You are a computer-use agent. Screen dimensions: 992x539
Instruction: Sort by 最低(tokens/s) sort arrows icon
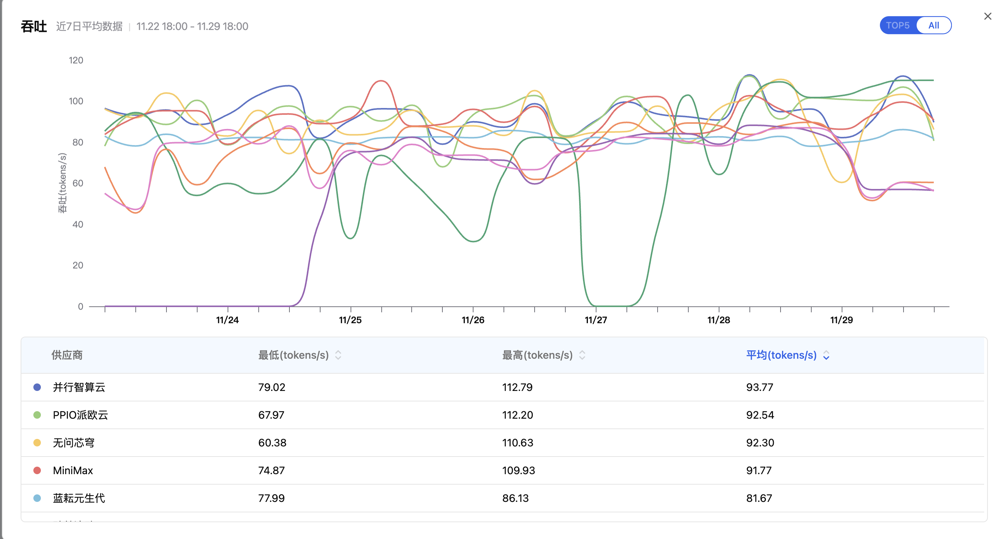click(338, 355)
